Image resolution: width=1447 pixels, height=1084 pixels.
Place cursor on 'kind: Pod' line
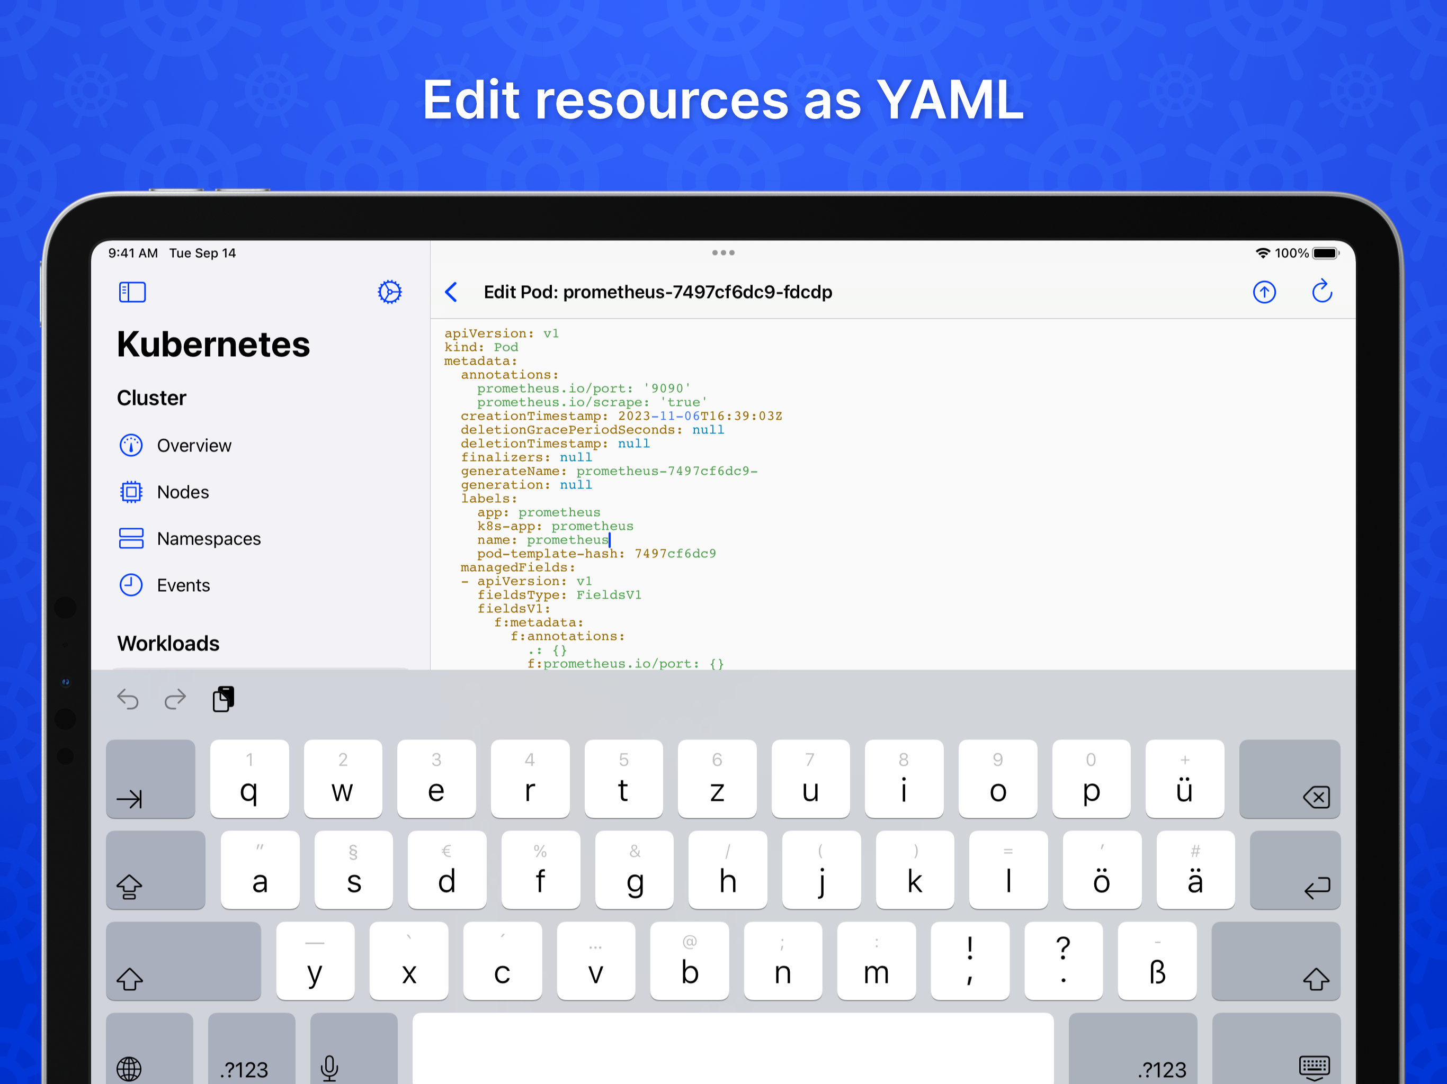tap(481, 347)
